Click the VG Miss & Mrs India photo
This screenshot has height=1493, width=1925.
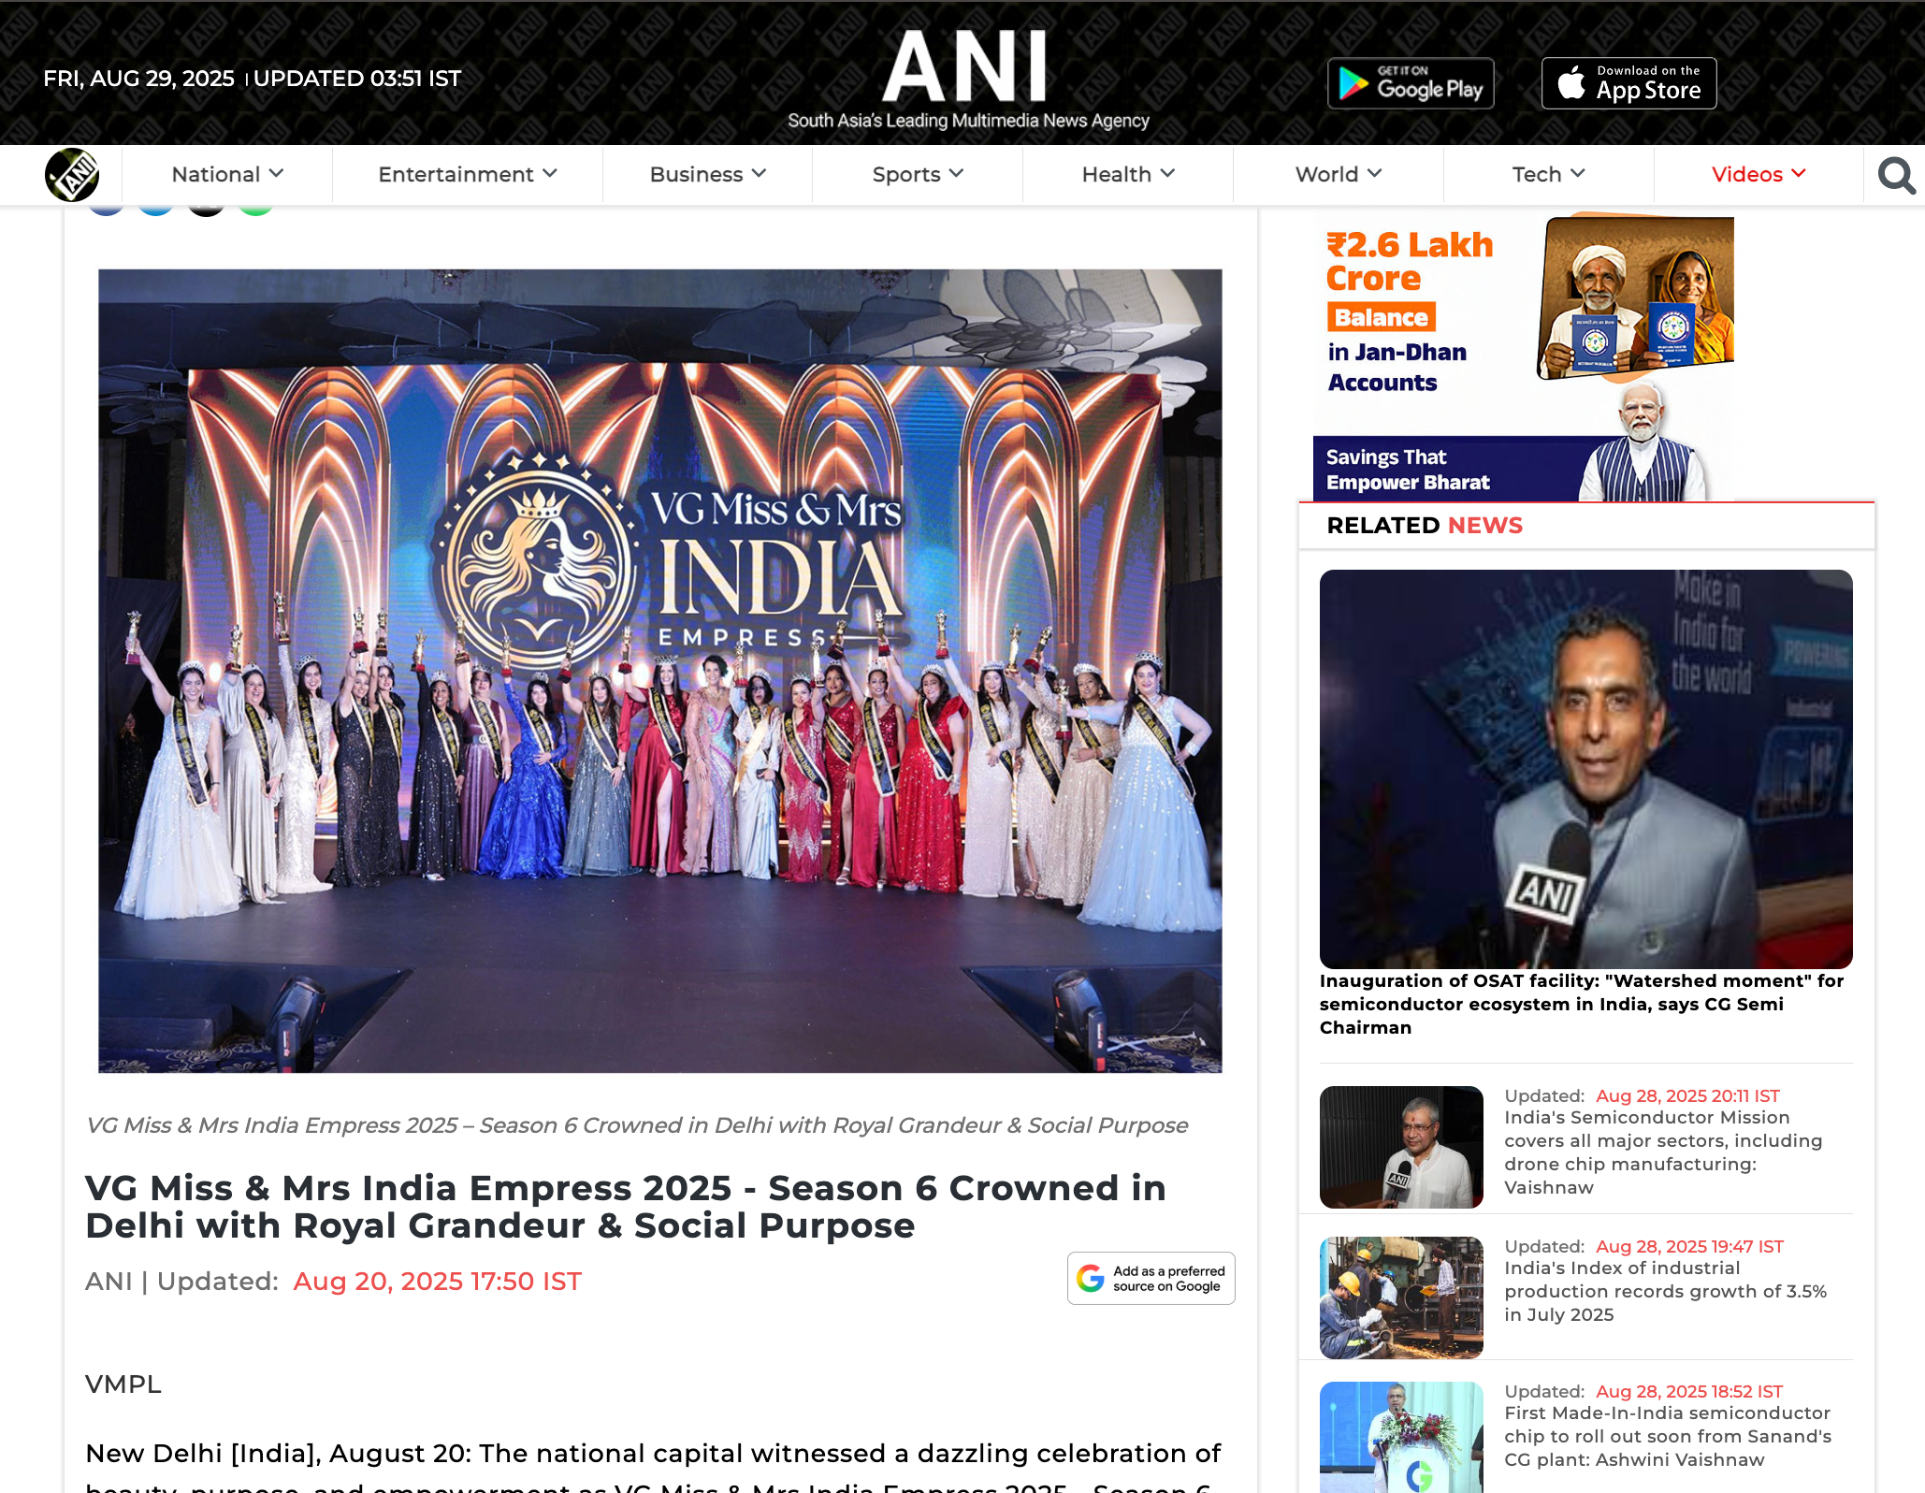pyautogui.click(x=659, y=671)
